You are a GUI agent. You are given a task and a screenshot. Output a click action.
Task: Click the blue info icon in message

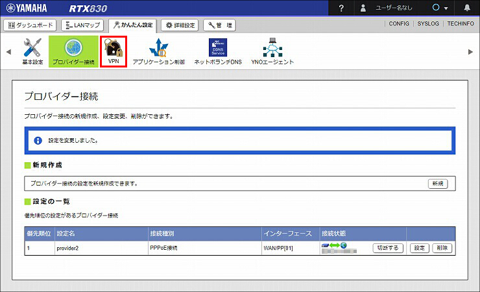coord(38,141)
